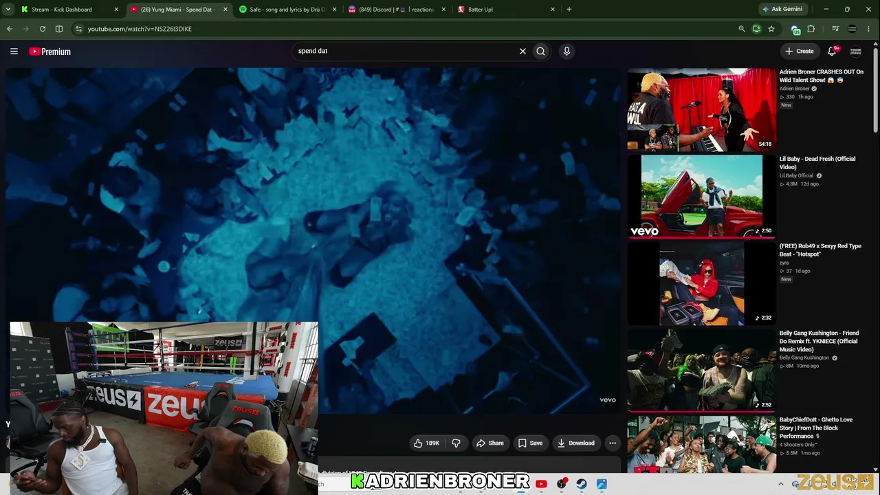880x495 pixels.
Task: Expand the tab search dropdown
Action: point(9,10)
